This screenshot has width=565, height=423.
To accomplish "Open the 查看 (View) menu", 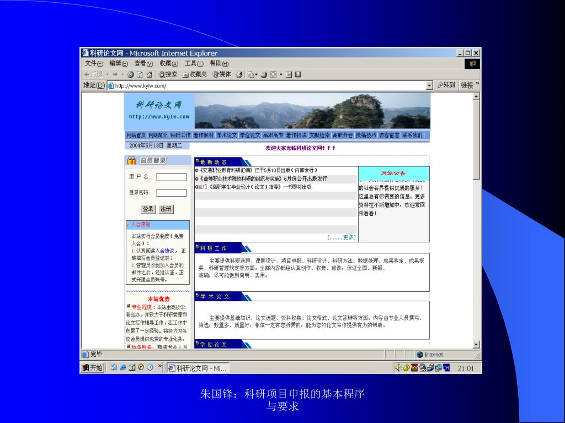I will pos(144,63).
